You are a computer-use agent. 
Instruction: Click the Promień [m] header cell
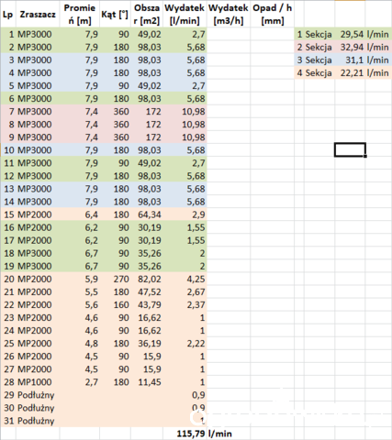pyautogui.click(x=80, y=14)
